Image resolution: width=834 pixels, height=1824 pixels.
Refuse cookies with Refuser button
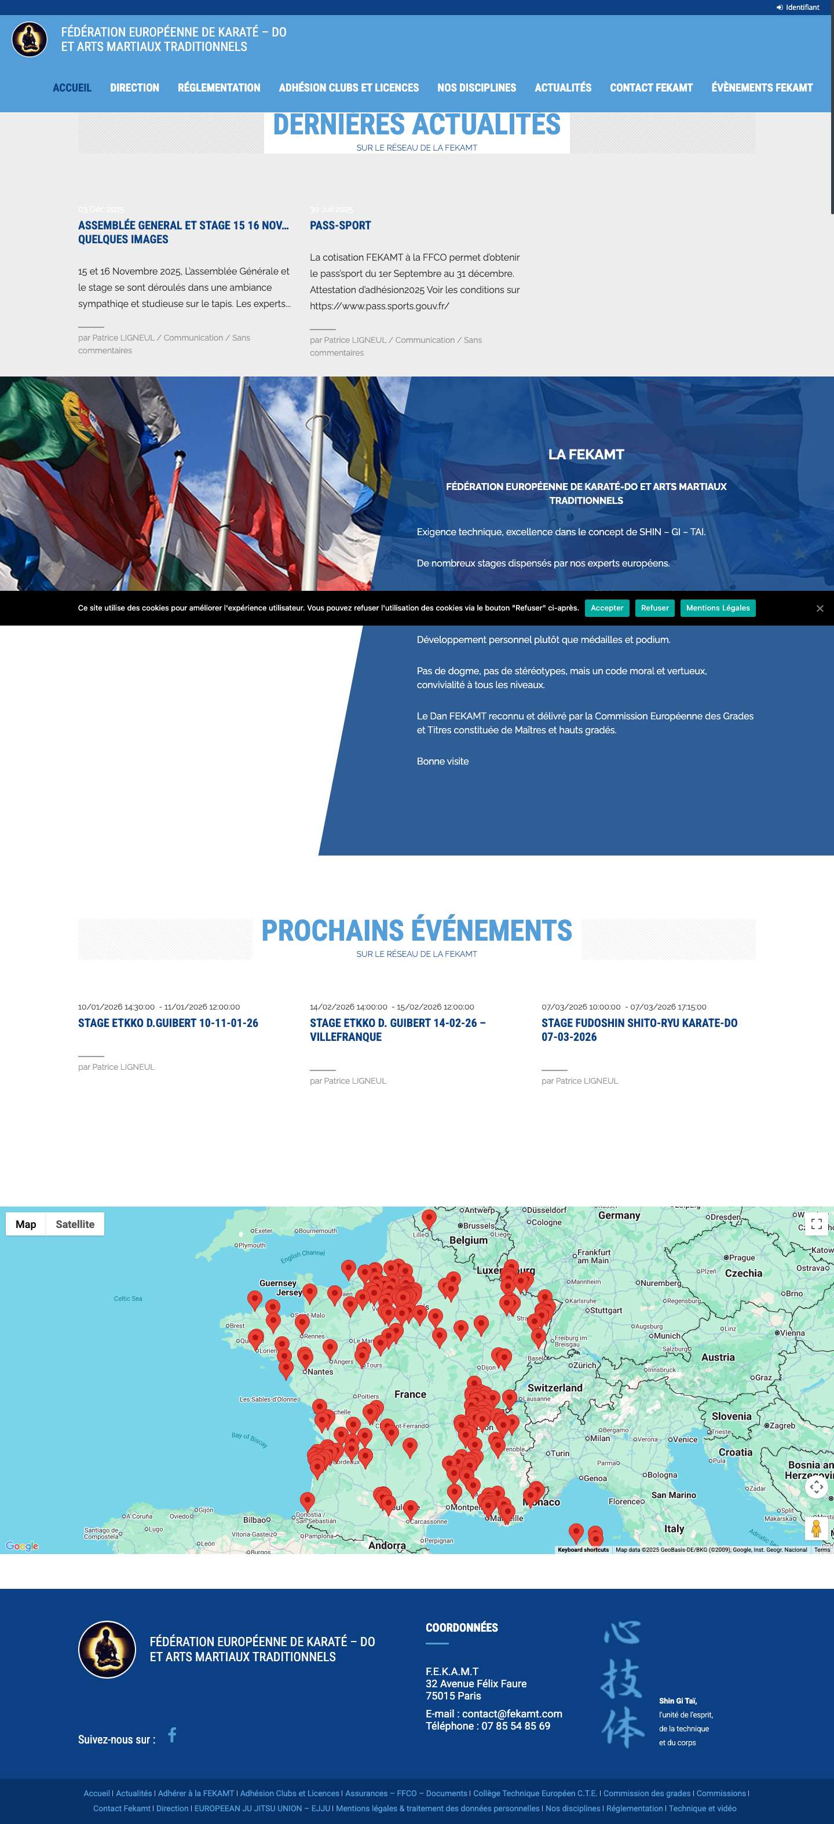(655, 608)
